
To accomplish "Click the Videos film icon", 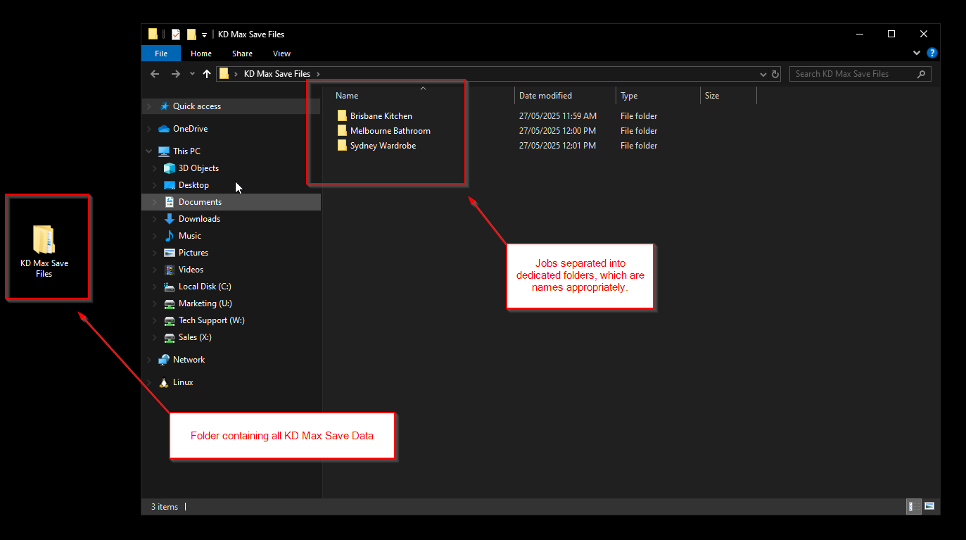I will coord(170,270).
